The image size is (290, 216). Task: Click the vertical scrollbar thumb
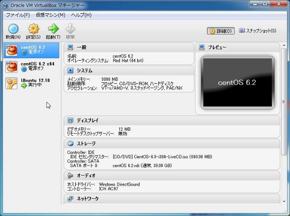(284, 102)
